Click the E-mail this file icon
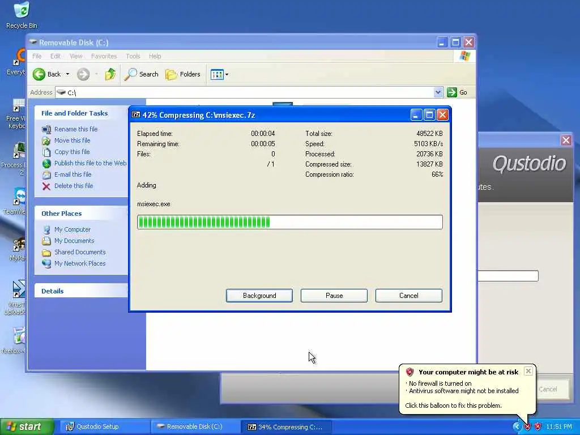Screen dimensions: 580x435 pyautogui.click(x=46, y=174)
